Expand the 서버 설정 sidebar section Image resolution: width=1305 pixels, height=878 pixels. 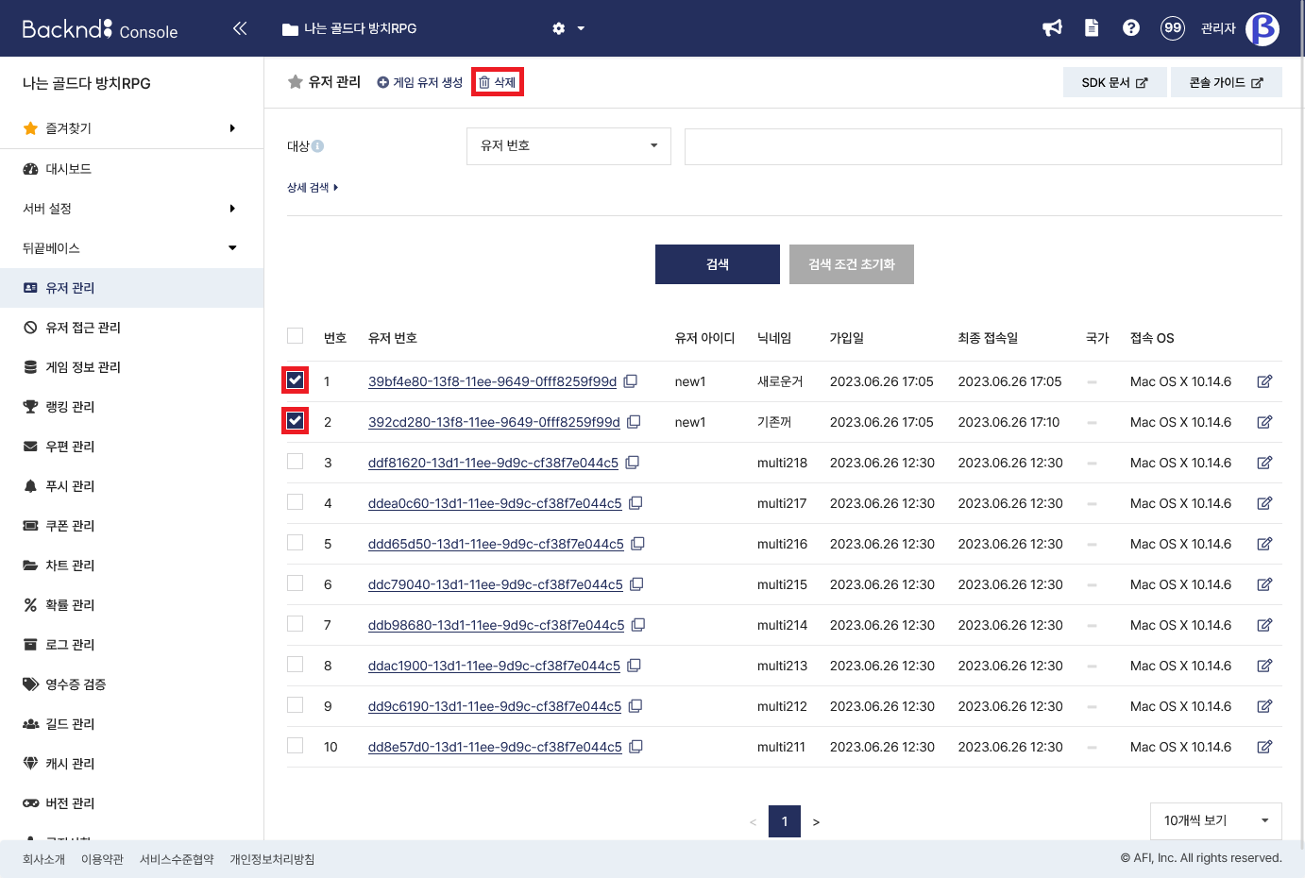click(131, 209)
